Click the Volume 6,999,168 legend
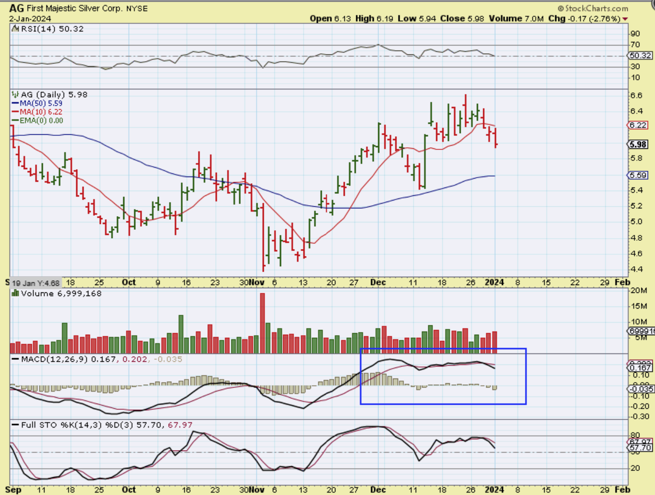This screenshot has height=495, width=655. pos(56,294)
